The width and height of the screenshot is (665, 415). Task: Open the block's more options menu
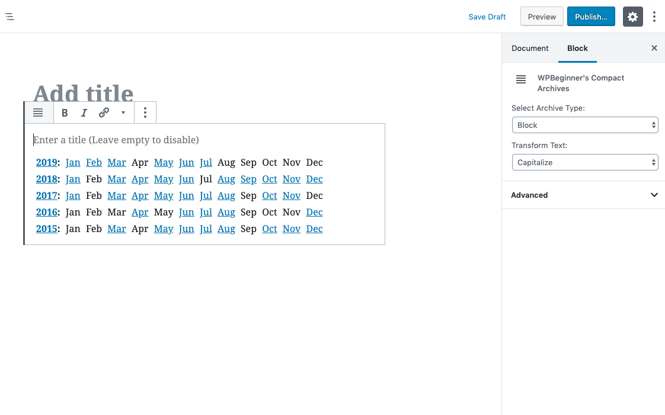(x=145, y=112)
